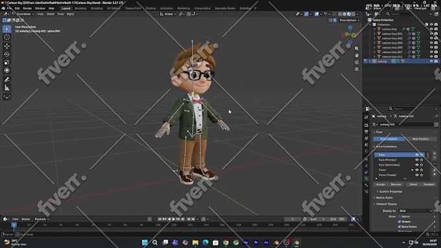Choose the Scale tool
Screen dimensions: 441x248
[7, 62]
